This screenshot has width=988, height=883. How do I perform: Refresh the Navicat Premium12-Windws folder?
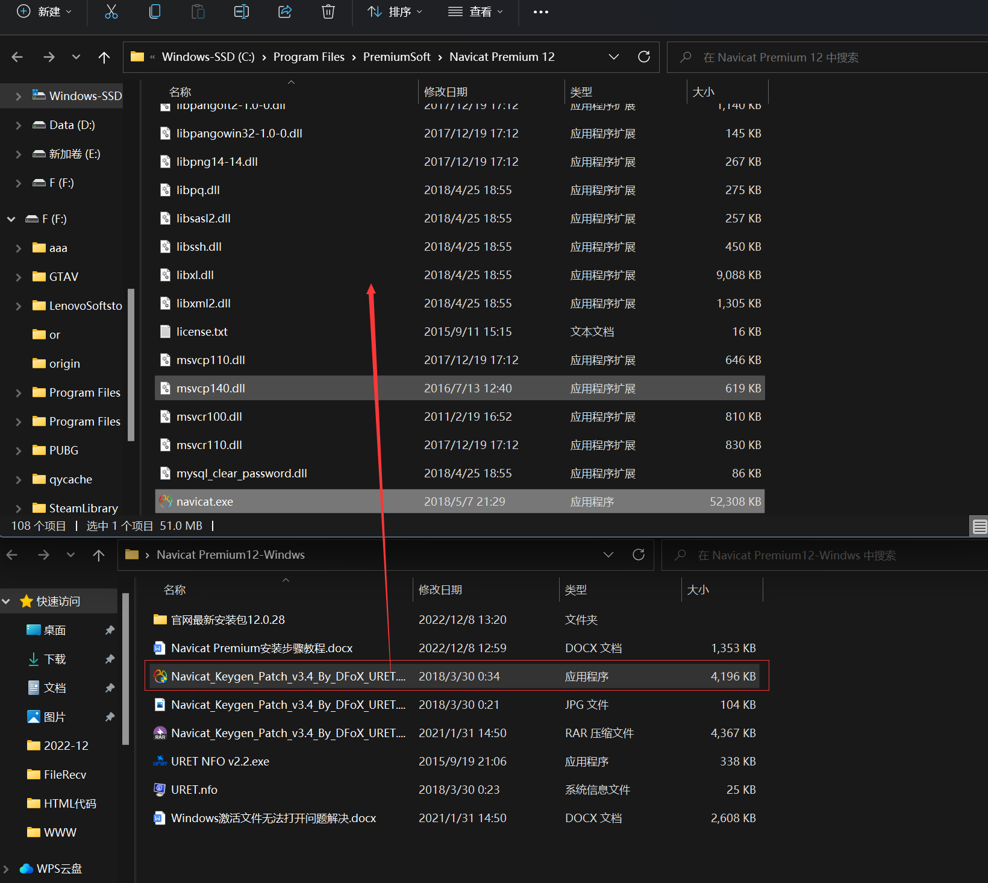click(639, 555)
